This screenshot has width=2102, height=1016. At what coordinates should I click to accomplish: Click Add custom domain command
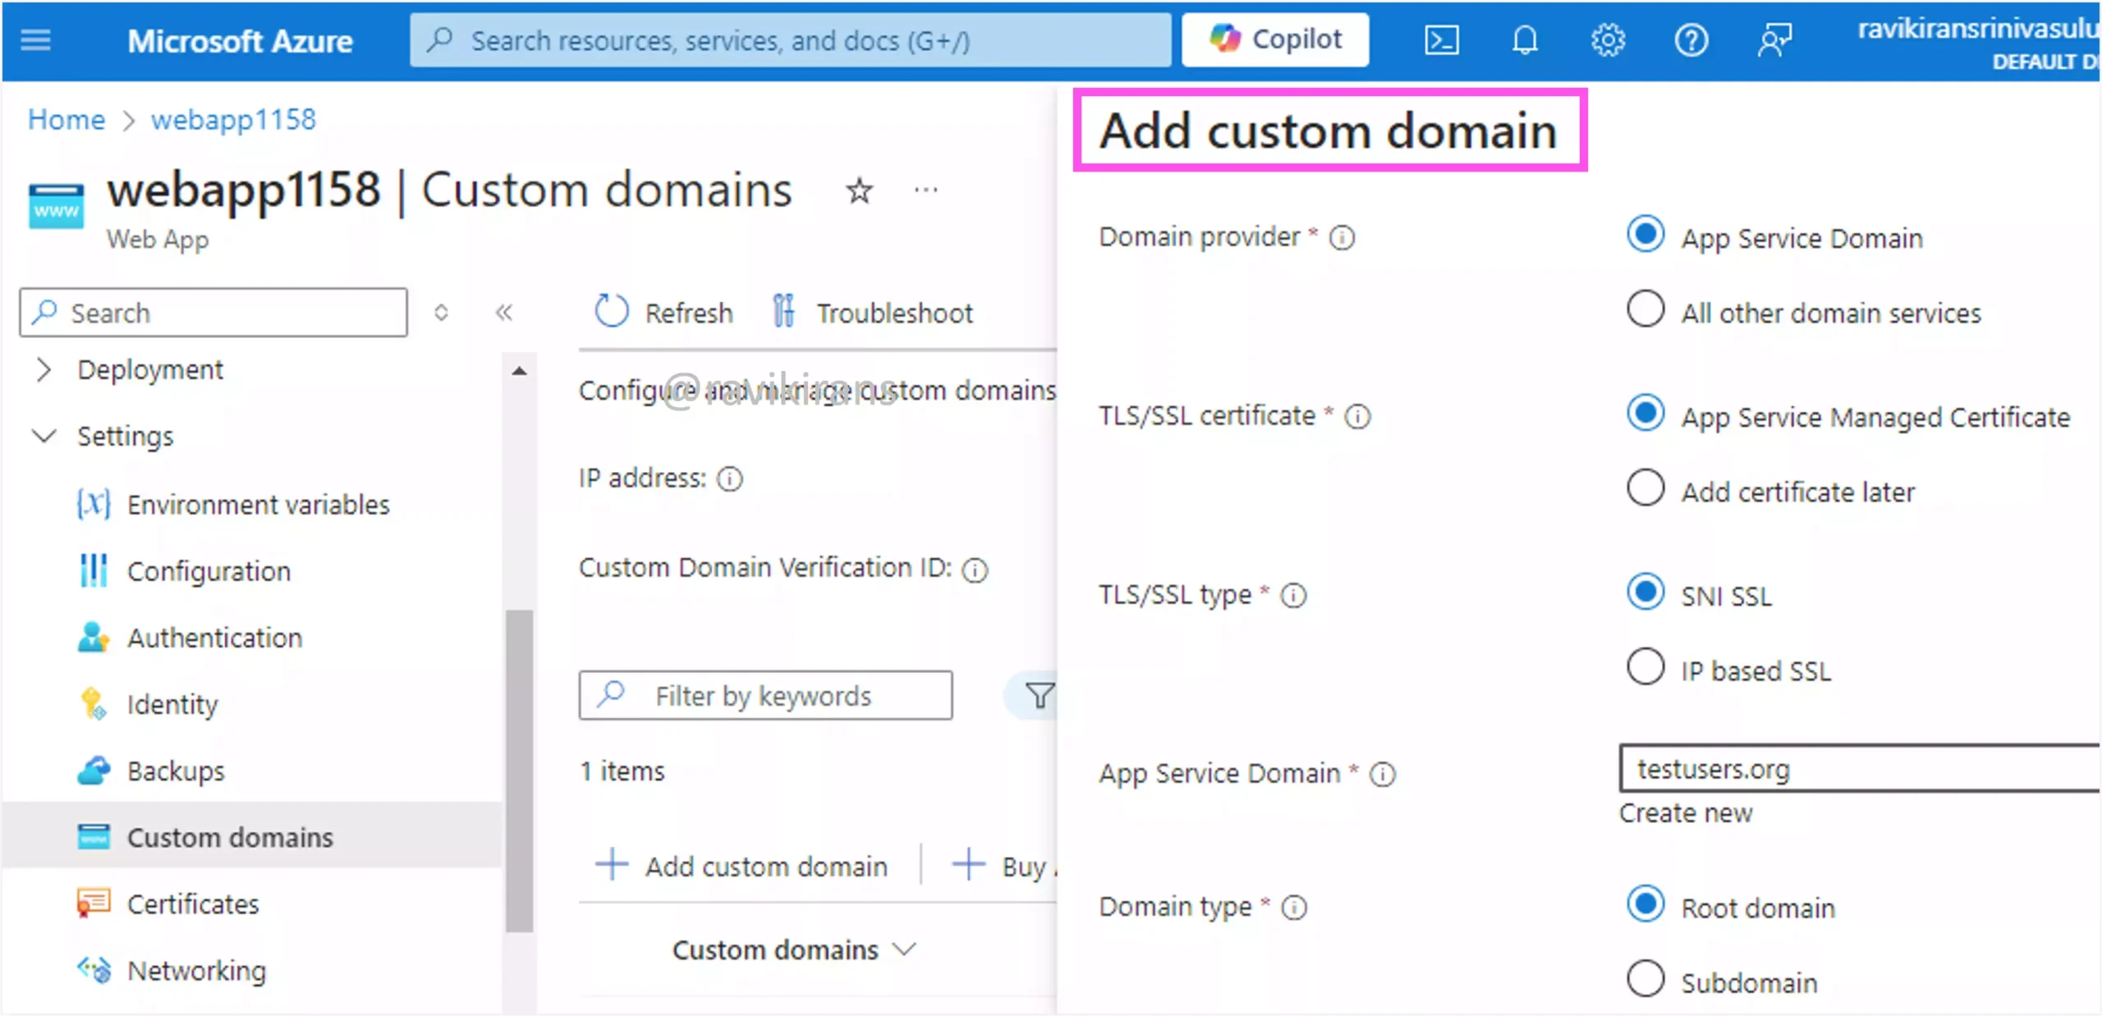[741, 867]
